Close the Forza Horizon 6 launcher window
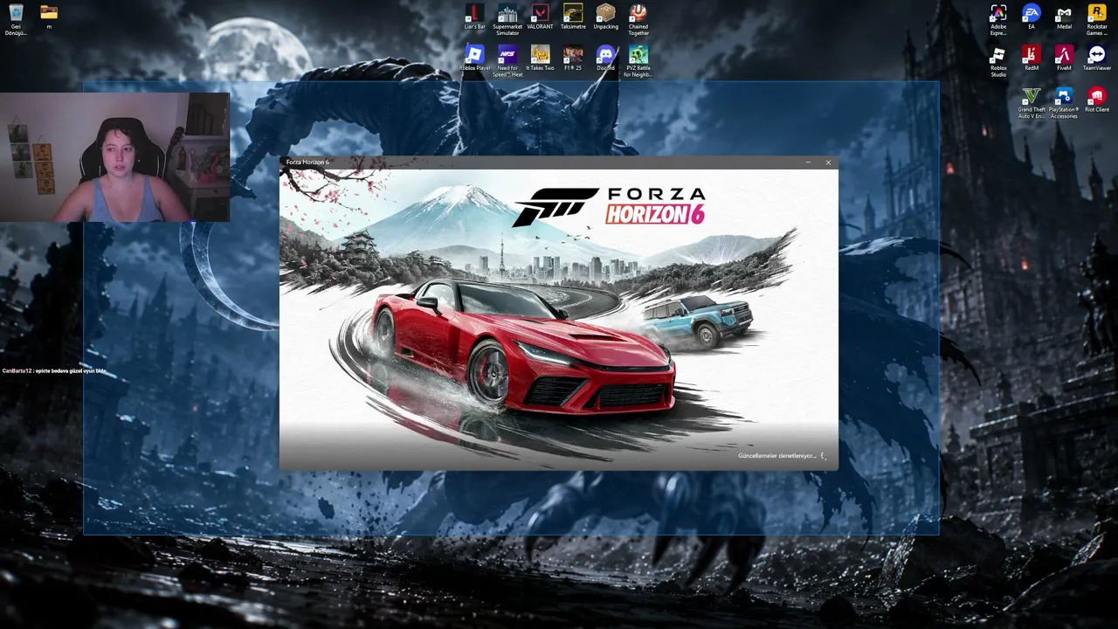This screenshot has height=629, width=1118. point(828,162)
